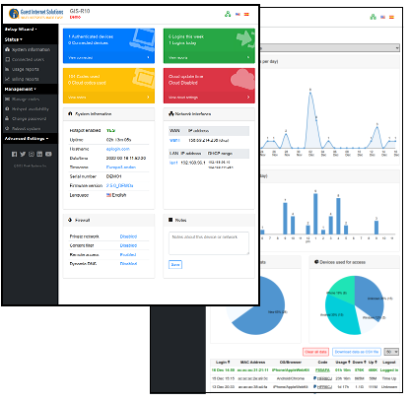The image size is (410, 401).
Task: Switch language using the Spanish flag icon
Action: (x=246, y=15)
